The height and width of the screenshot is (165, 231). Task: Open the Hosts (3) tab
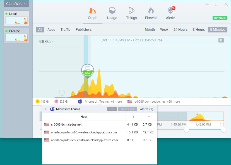coord(127,109)
